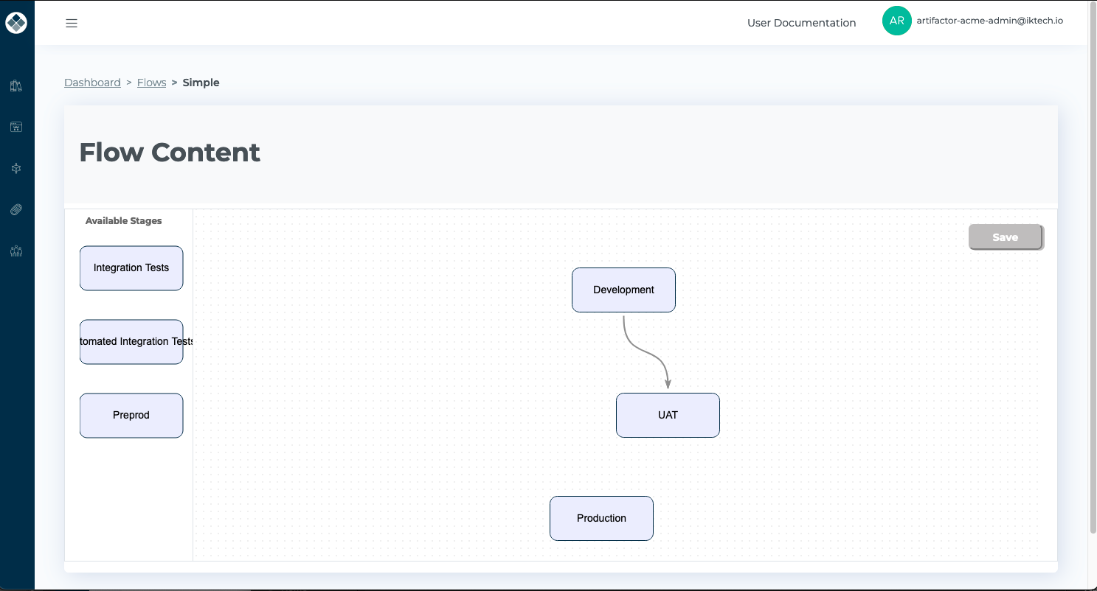Click the AR avatar icon in the header
The height and width of the screenshot is (591, 1097).
point(896,21)
